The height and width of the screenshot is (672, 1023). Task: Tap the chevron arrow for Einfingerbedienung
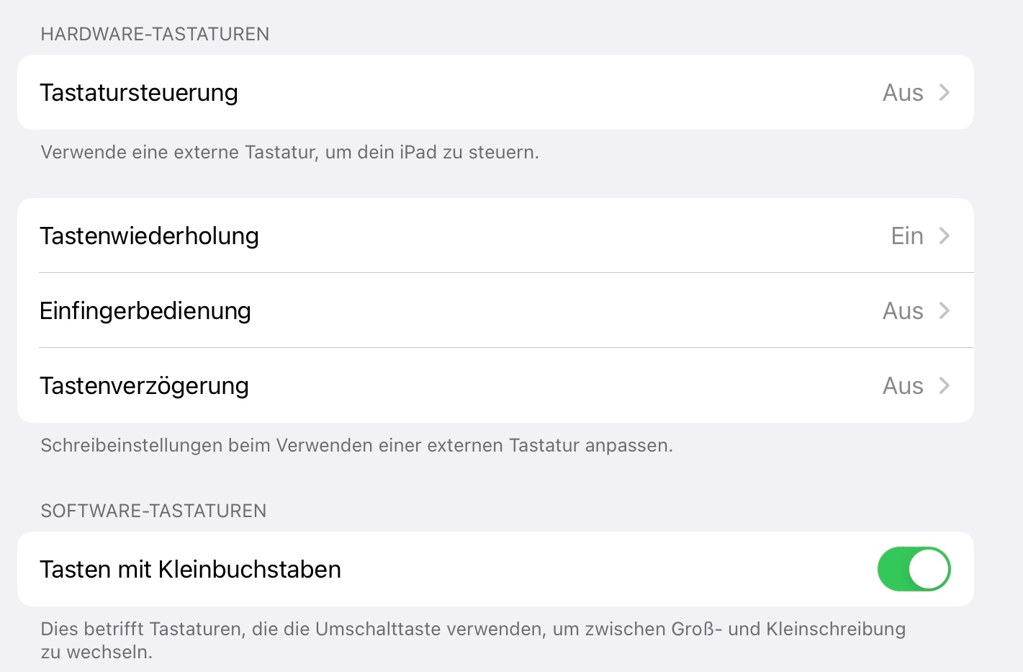click(x=945, y=311)
